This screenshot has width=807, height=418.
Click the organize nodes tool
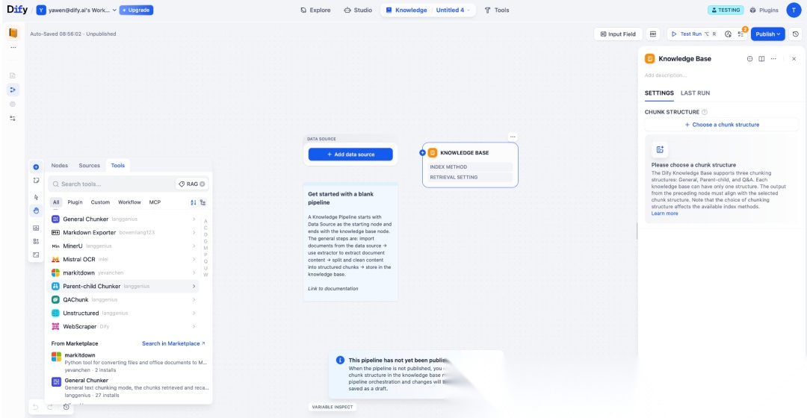(x=36, y=241)
